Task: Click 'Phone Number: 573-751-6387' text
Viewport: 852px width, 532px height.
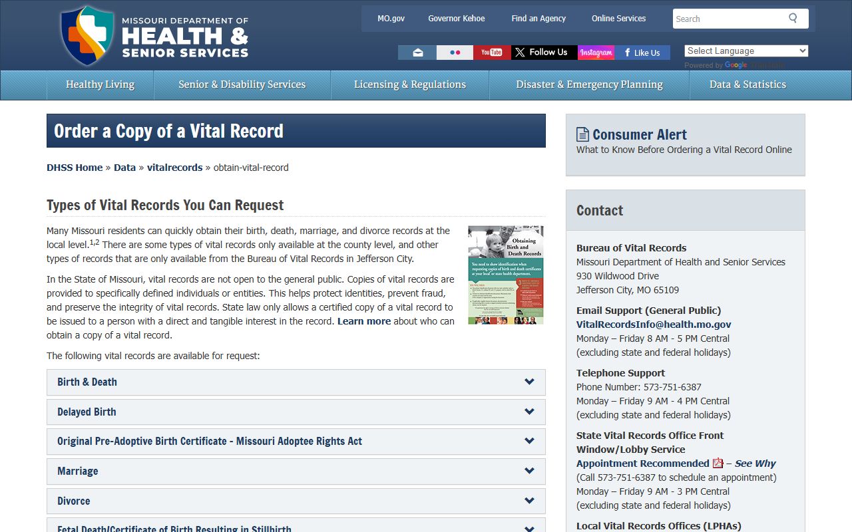Action: coord(639,387)
